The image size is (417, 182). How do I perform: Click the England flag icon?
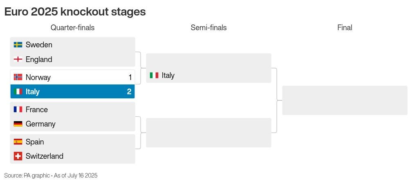coord(18,59)
